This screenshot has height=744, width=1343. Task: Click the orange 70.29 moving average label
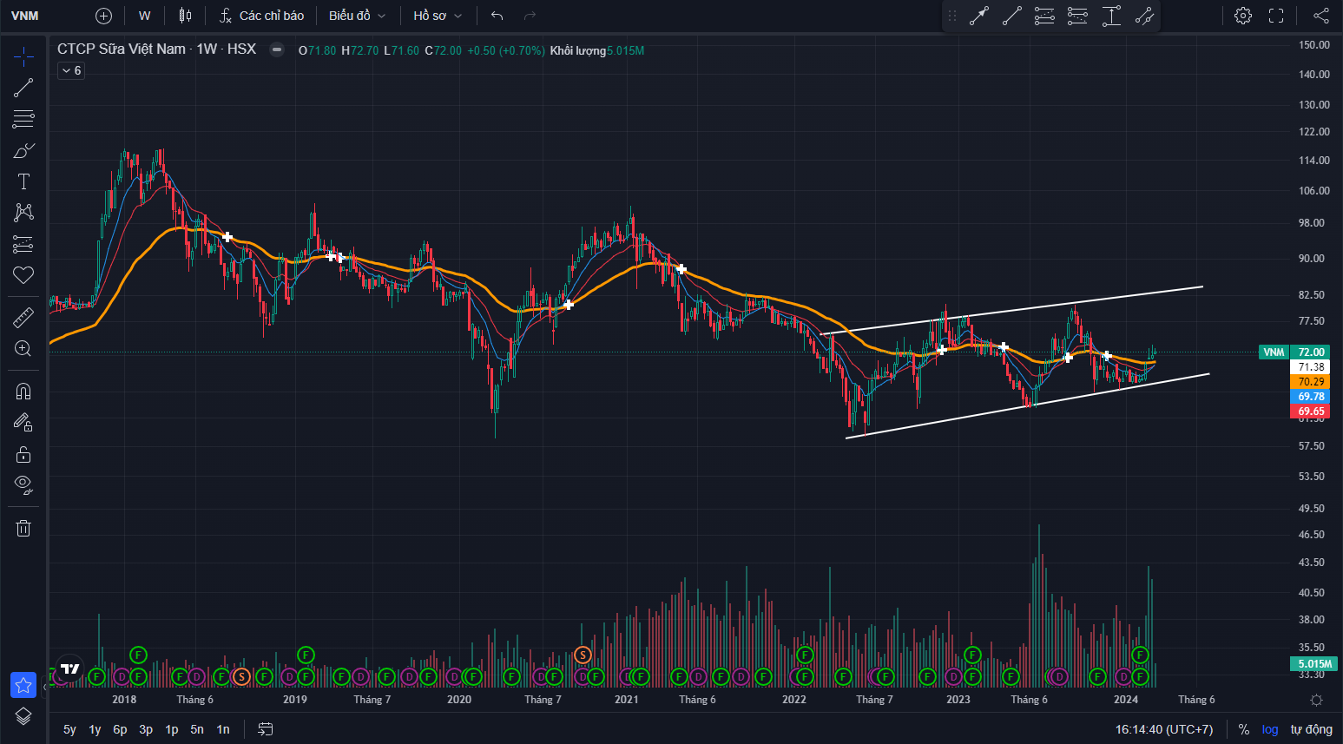(x=1311, y=382)
